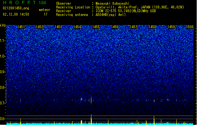Click the 1452 time axis label
Image resolution: width=197 pixels, height=125 pixels.
[39, 27]
